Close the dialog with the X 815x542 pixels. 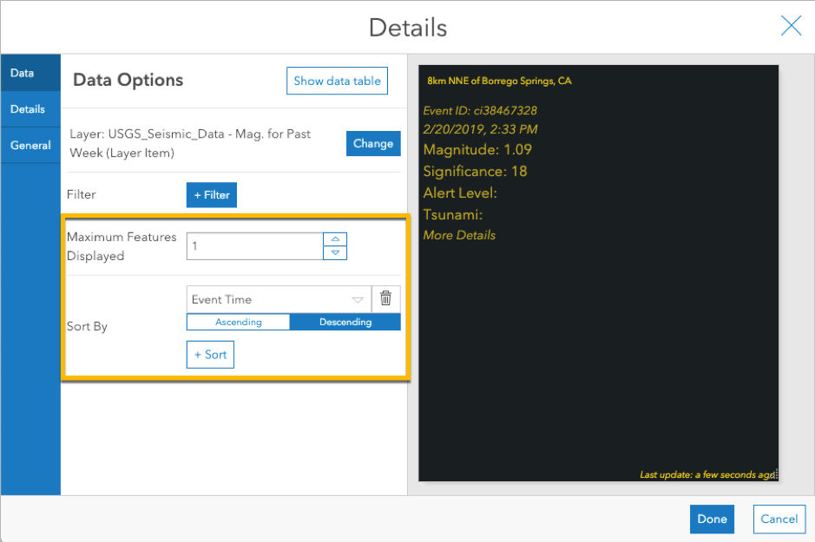[791, 26]
